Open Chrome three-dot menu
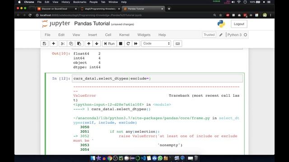 click(x=270, y=15)
